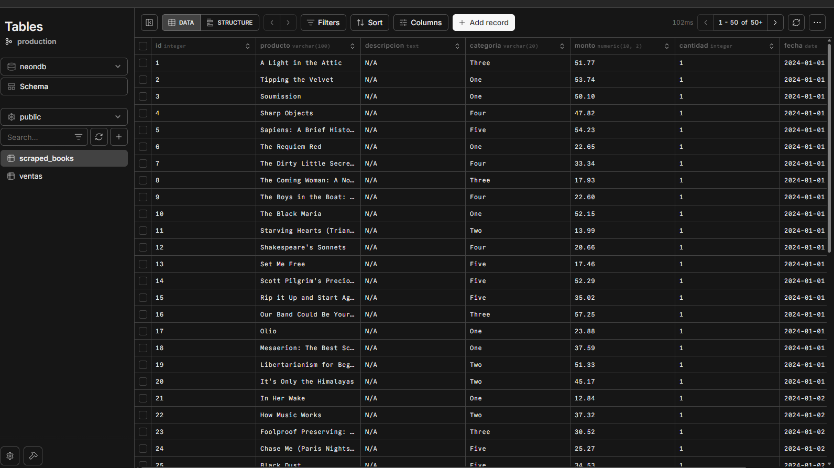The image size is (834, 468).
Task: Sort by the id column arrows
Action: (248, 46)
